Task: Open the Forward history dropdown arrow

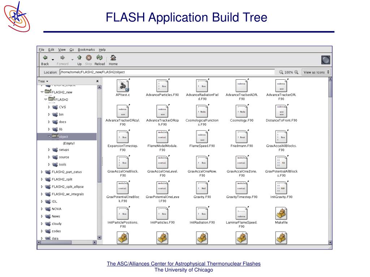Action: [72, 60]
